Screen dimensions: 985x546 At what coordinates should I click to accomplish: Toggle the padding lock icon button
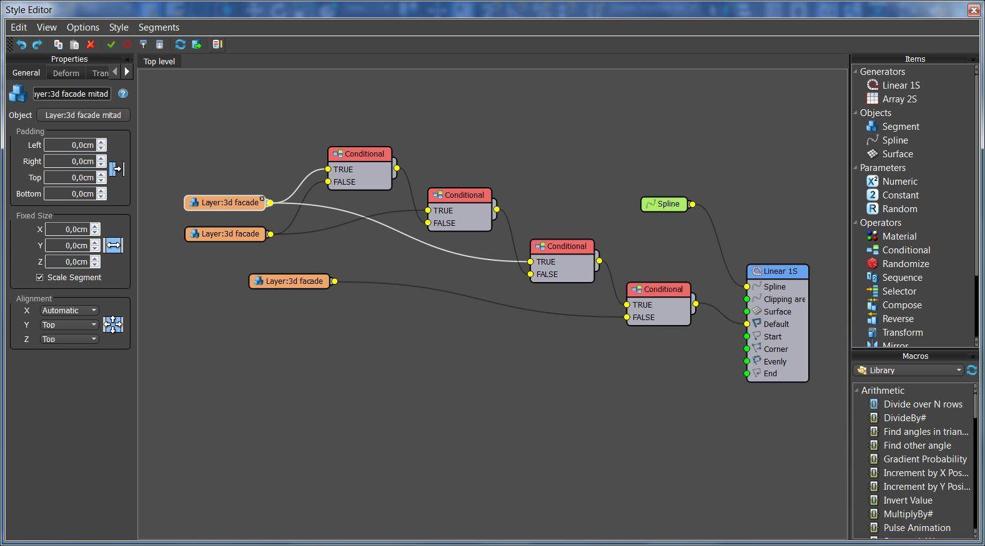coord(117,169)
